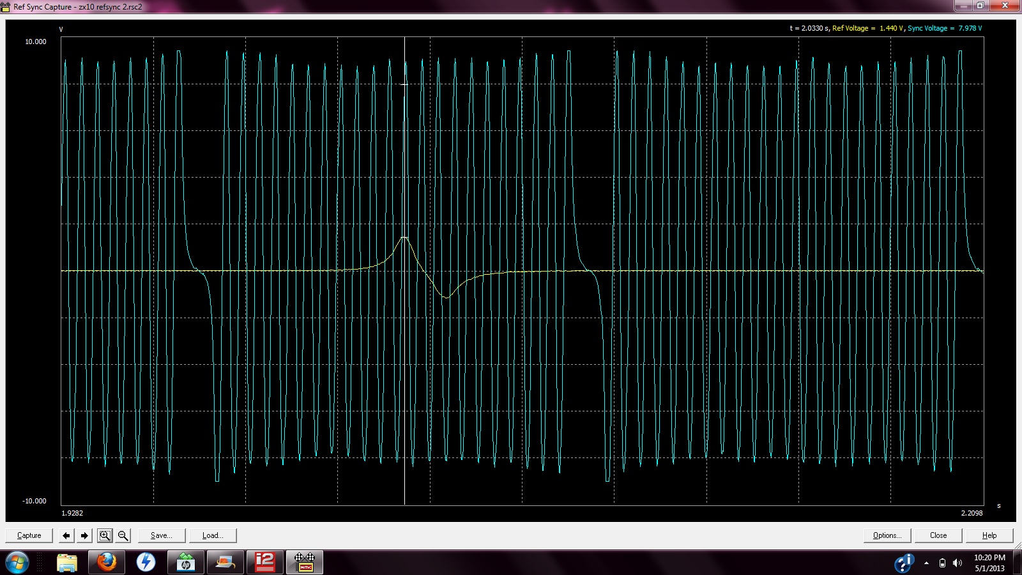This screenshot has width=1022, height=575.
Task: Open the photo viewer taskbar app
Action: 225,562
